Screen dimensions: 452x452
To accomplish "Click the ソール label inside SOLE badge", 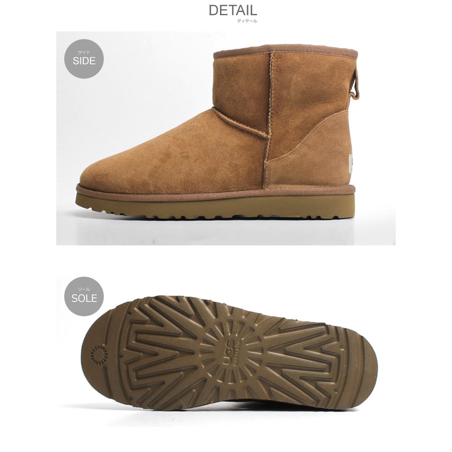I will (x=84, y=289).
